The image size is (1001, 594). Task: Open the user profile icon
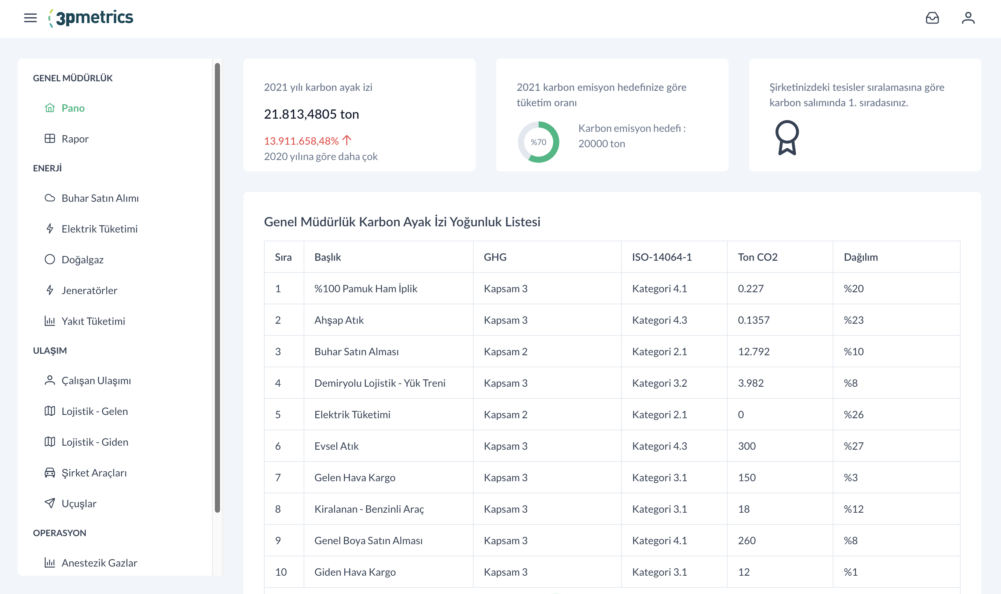coord(968,18)
